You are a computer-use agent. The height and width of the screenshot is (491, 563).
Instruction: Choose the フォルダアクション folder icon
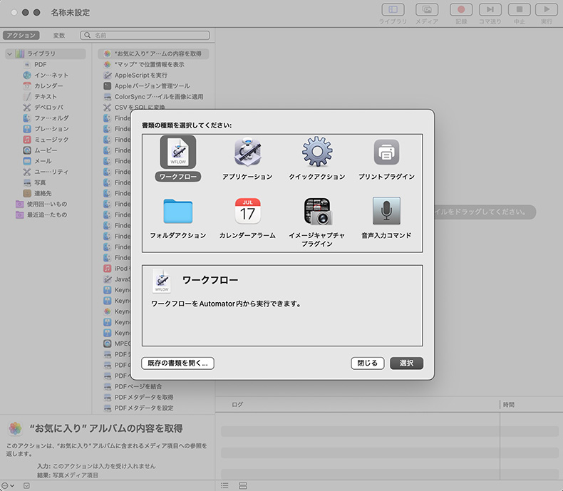[178, 211]
